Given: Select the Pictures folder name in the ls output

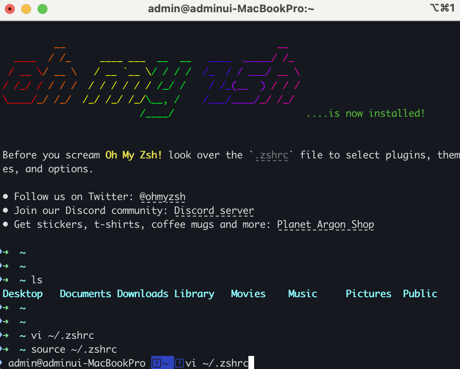Looking at the screenshot, I should (368, 294).
